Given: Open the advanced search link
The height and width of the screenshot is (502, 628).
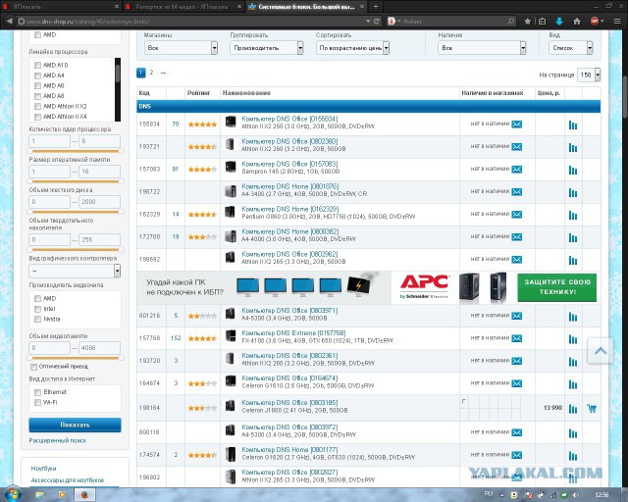Looking at the screenshot, I should click(x=58, y=440).
